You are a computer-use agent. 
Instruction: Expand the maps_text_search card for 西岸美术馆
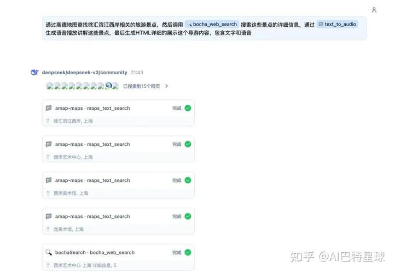(118, 185)
